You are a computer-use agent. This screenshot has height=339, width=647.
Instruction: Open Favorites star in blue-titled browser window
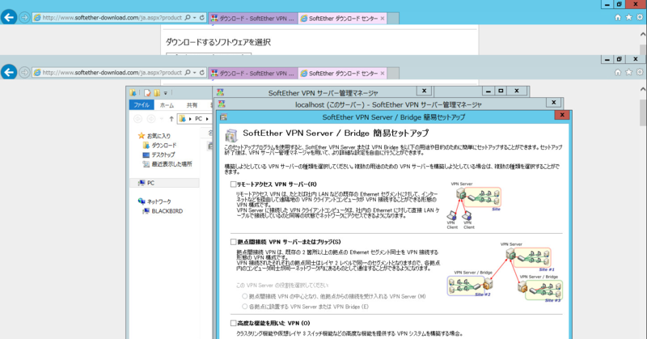coord(628,17)
